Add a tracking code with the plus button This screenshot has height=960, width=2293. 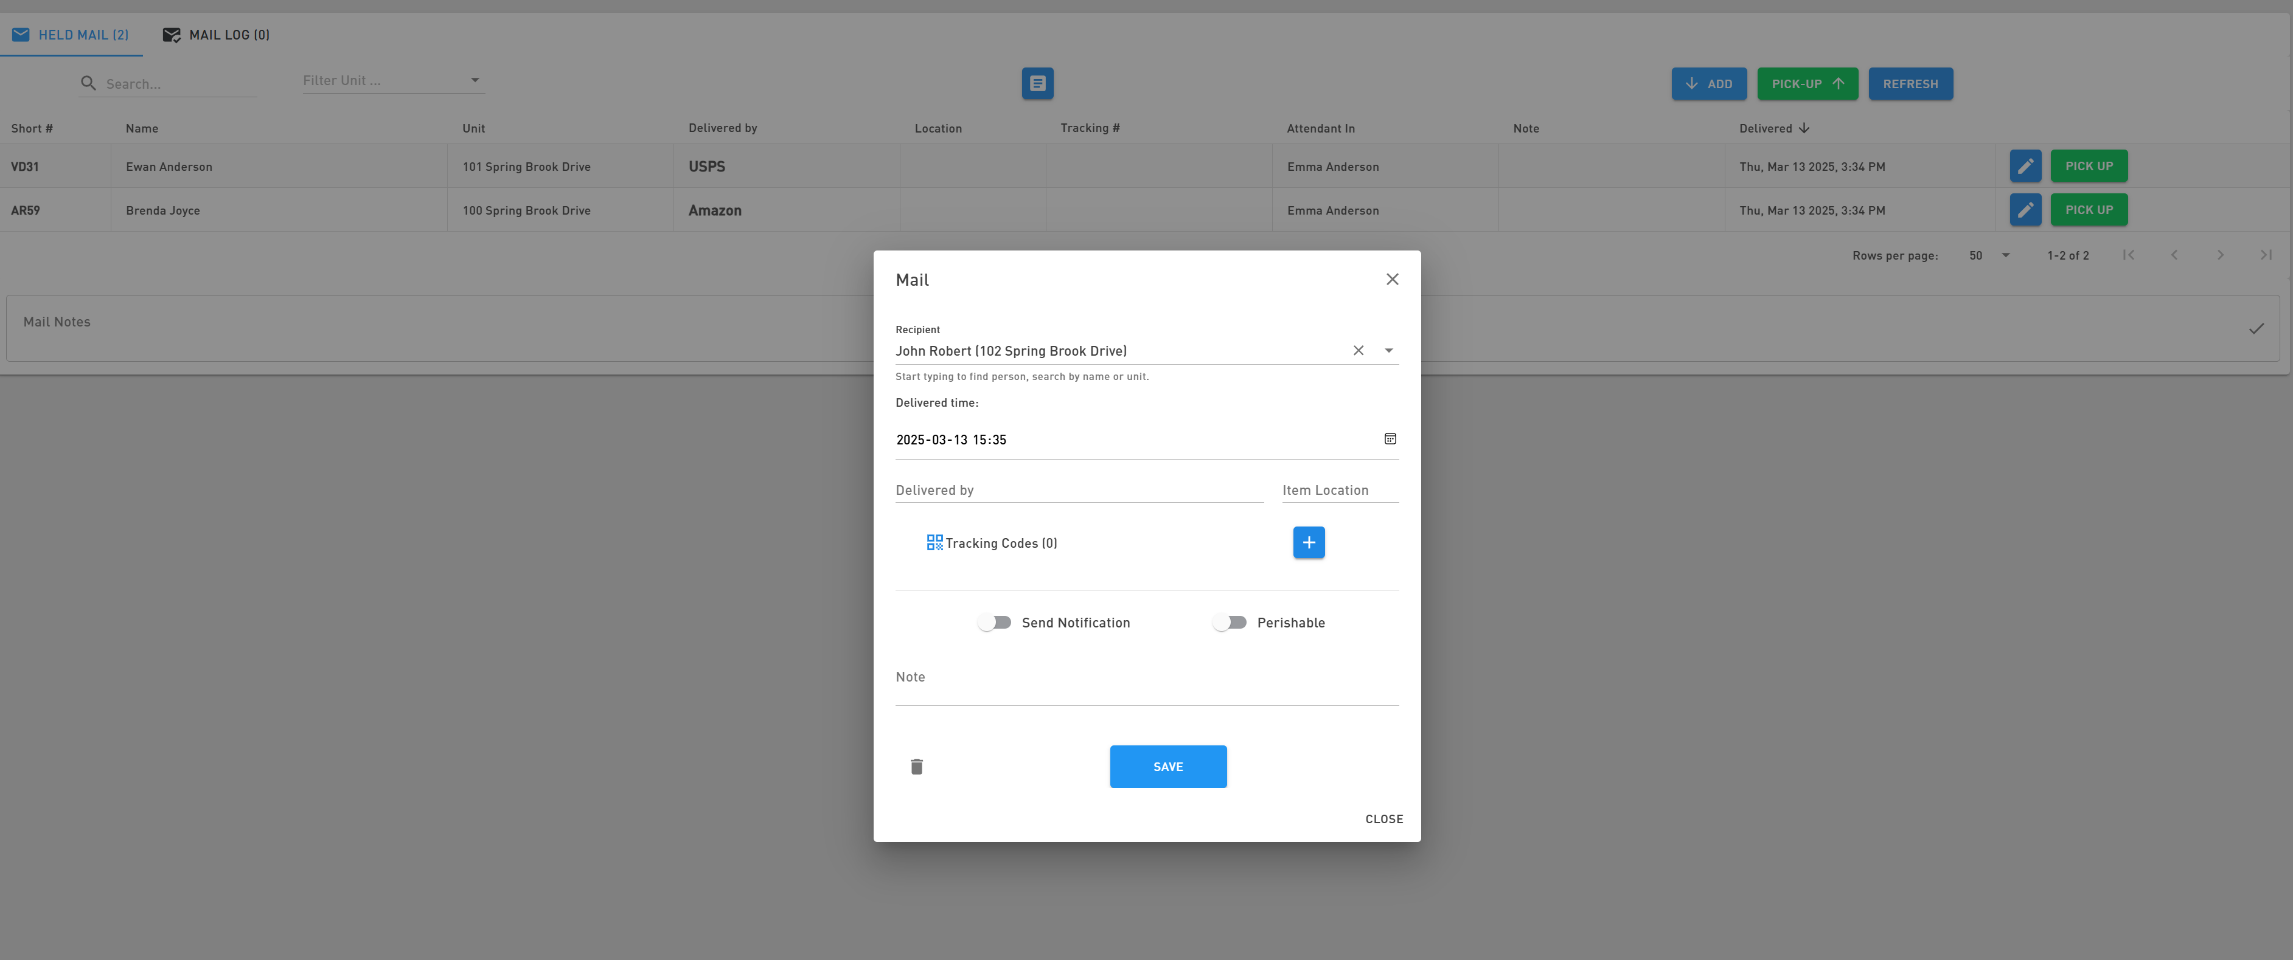[1309, 542]
